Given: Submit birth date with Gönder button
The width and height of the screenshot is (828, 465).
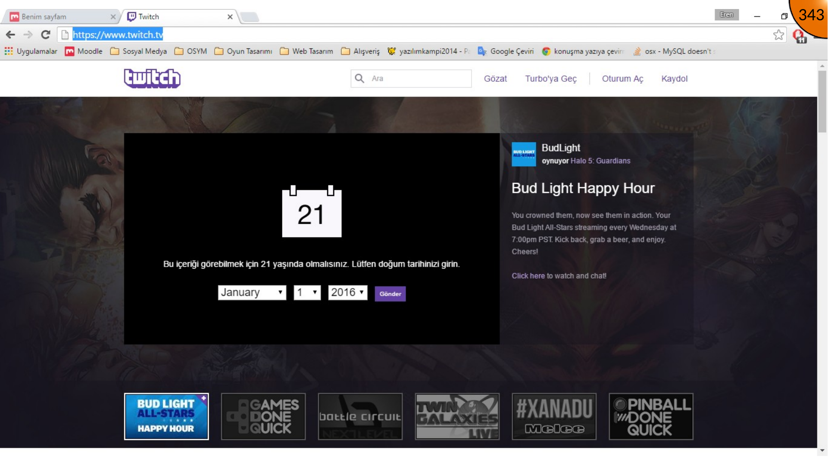Looking at the screenshot, I should click(x=390, y=294).
